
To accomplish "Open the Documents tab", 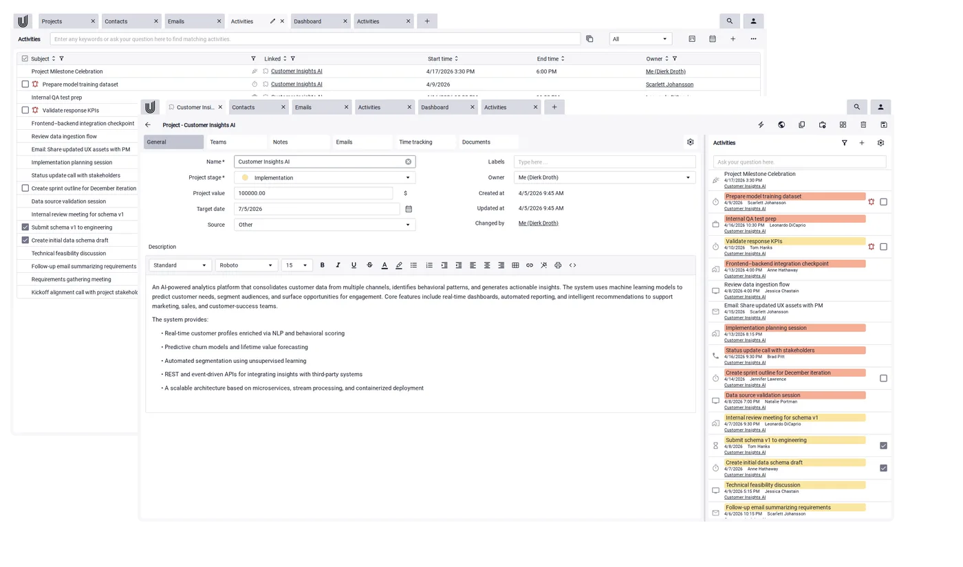I will coord(488,142).
